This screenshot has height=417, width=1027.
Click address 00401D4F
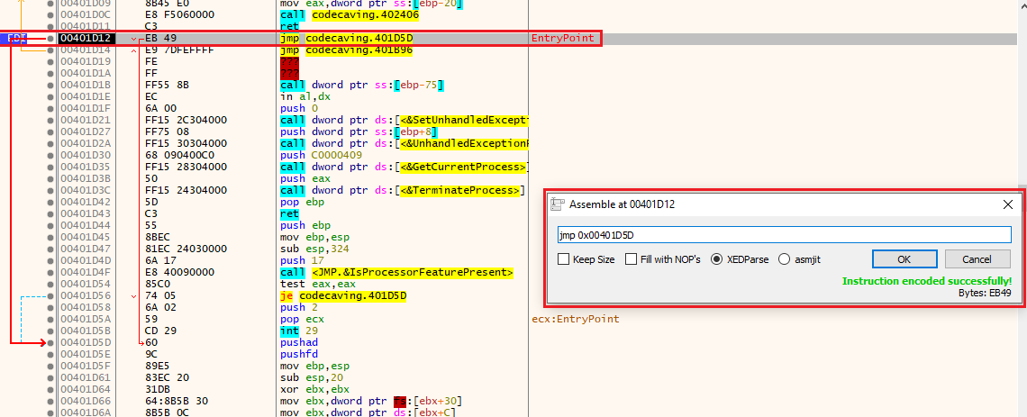click(x=87, y=272)
